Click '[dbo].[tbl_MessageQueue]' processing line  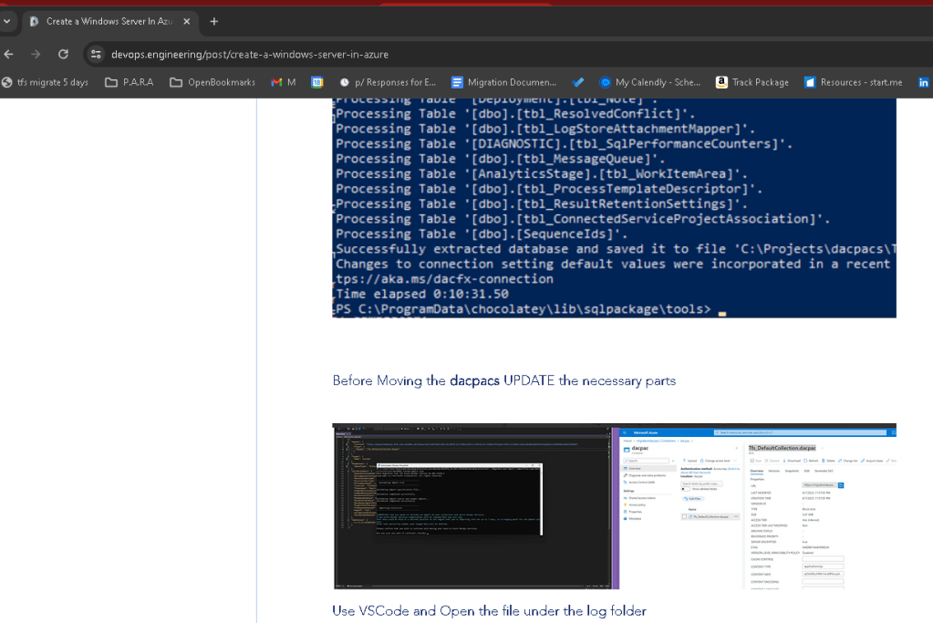click(x=500, y=159)
